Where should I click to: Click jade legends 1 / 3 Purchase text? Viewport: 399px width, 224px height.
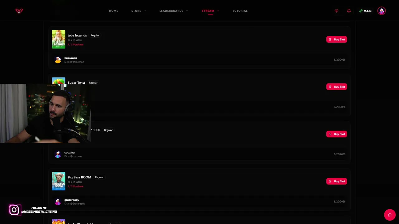point(75,44)
